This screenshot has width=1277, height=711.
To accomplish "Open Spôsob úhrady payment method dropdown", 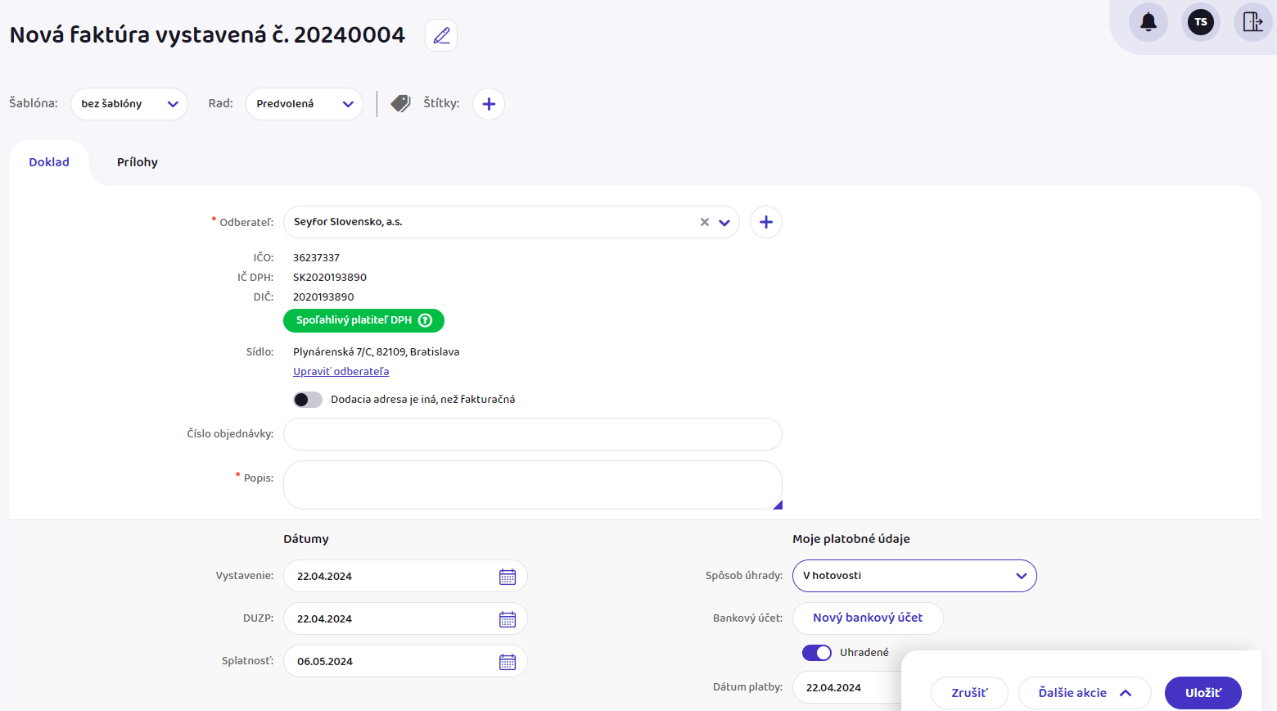I will [x=914, y=576].
